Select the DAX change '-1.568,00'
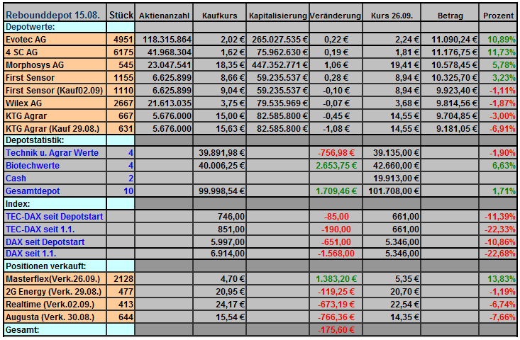This screenshot has width=520, height=340. pyautogui.click(x=336, y=254)
